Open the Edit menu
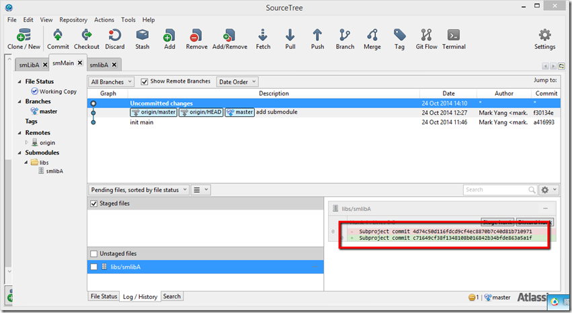The height and width of the screenshot is (313, 572). pos(28,19)
